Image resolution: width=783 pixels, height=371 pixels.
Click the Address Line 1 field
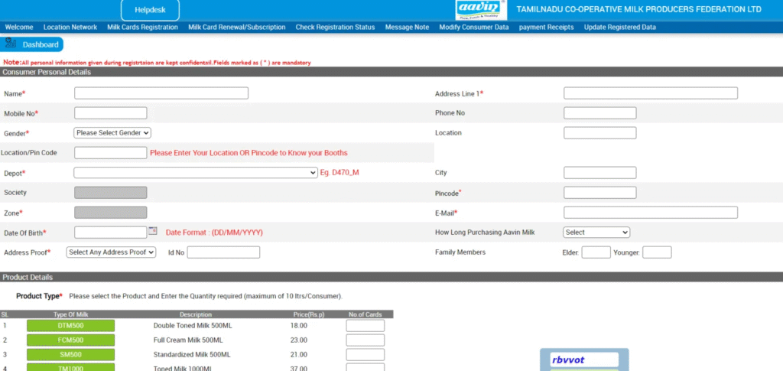(650, 93)
